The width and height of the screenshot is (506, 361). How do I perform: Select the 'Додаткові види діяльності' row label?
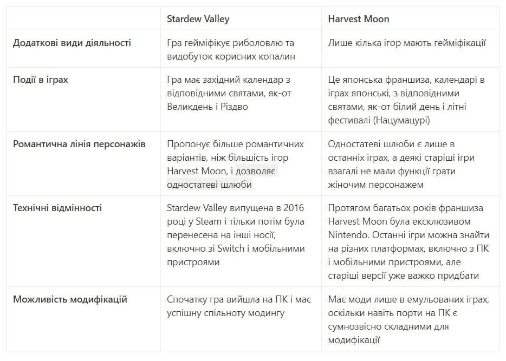[72, 43]
